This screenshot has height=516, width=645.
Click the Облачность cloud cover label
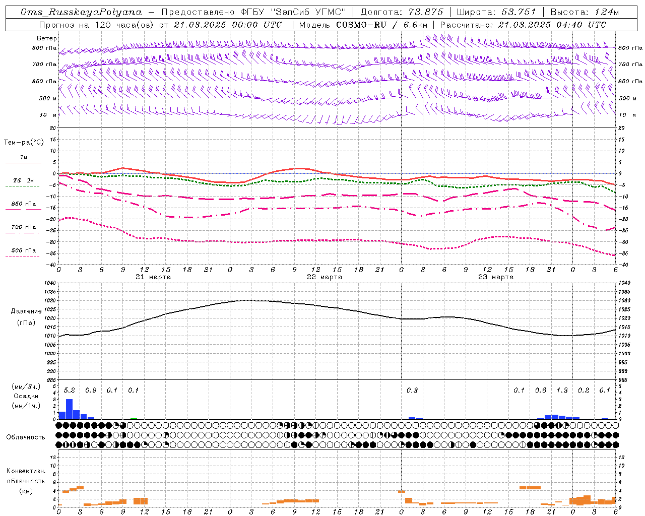pyautogui.click(x=26, y=437)
